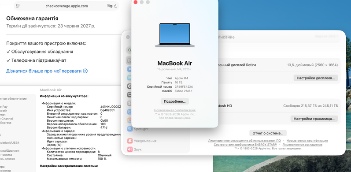Open 'Лицензионное соглашение об использовании ПО' link

244,141
